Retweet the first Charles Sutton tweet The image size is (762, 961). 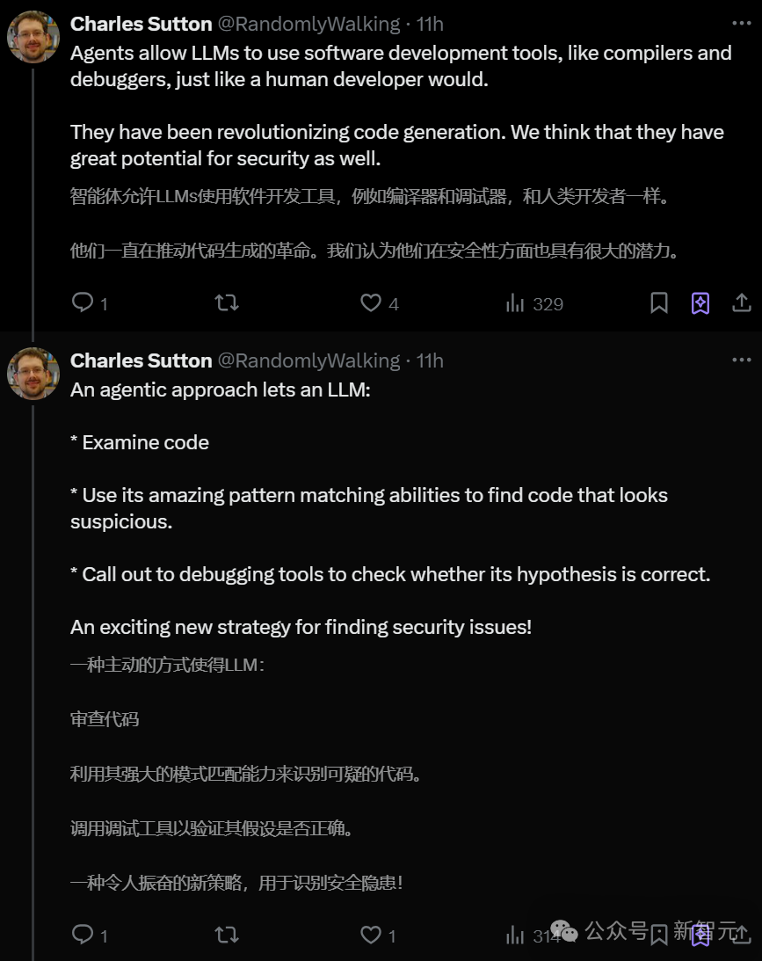pos(227,303)
